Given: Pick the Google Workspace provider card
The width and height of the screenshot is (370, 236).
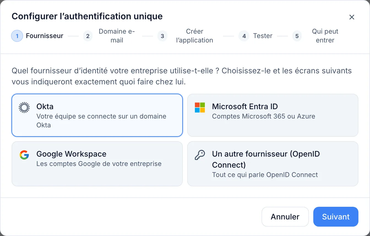Looking at the screenshot, I should [x=97, y=164].
